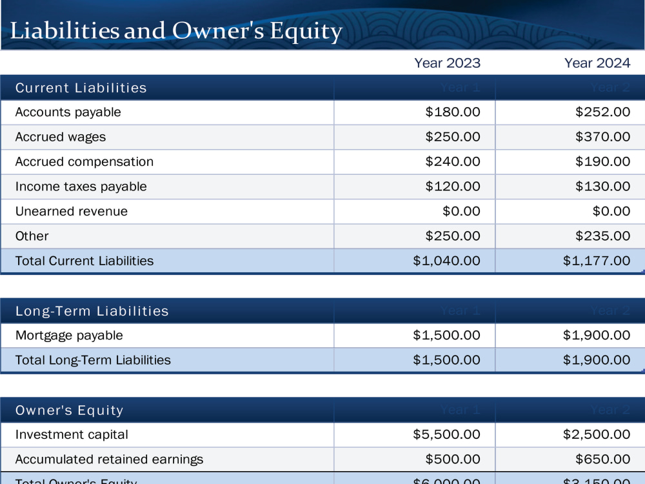
Task: Click Income taxes payable 2024 value $130.00
Action: (x=602, y=186)
